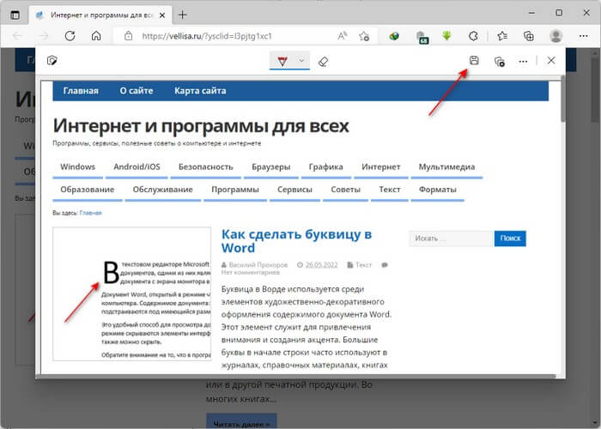Click the green download arrow extension
Viewport: 601px width, 429px height.
[446, 36]
